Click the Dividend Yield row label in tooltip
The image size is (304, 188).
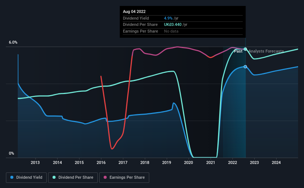pyautogui.click(x=136, y=18)
